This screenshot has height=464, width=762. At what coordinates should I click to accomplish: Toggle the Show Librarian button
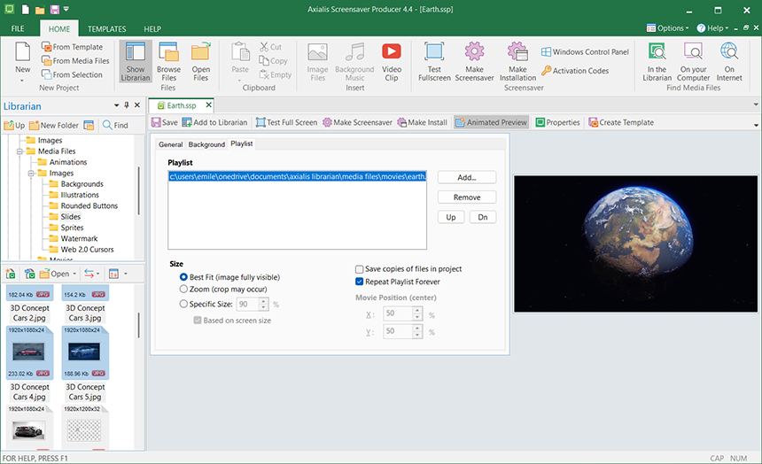(136, 62)
